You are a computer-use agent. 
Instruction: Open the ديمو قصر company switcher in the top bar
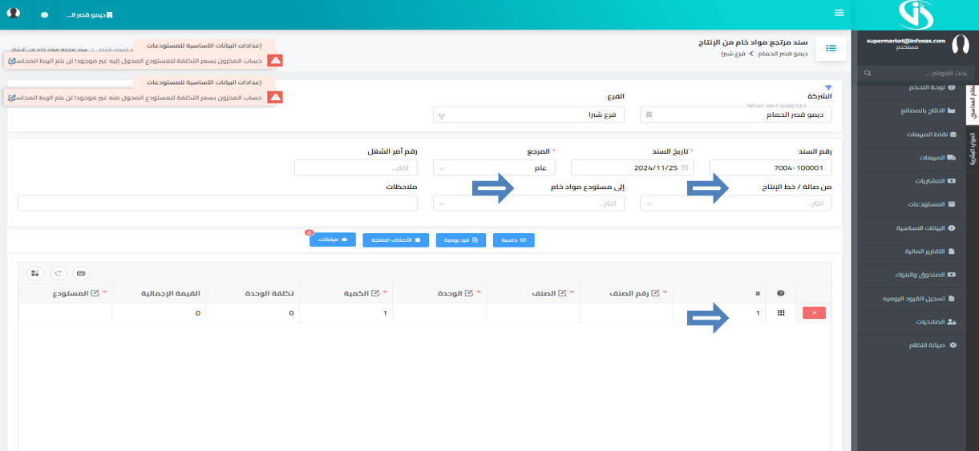pos(89,15)
